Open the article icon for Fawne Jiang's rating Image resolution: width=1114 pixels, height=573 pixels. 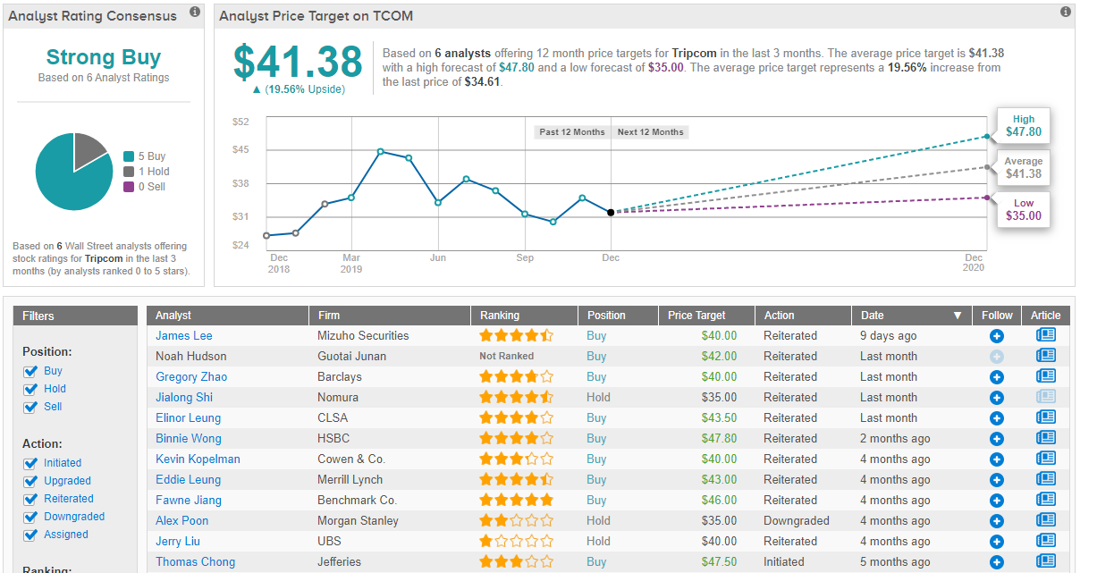1045,501
